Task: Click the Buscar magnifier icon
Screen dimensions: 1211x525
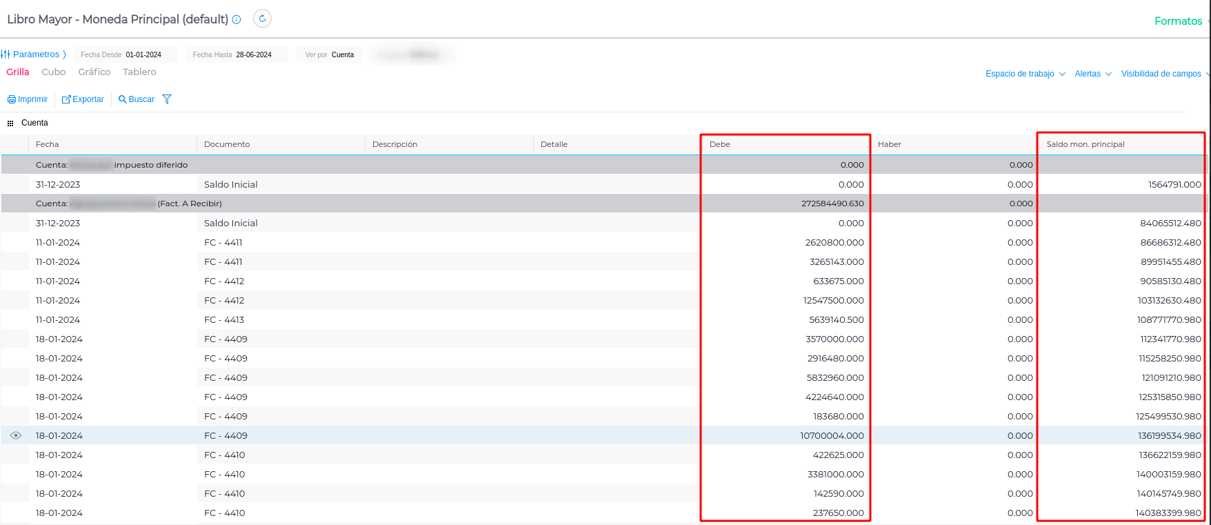Action: pos(123,99)
